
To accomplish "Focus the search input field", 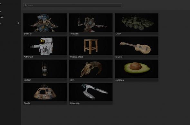I will (72, 5).
